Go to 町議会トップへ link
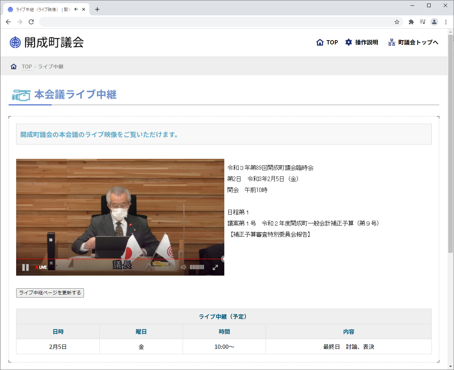This screenshot has width=454, height=370. (413, 42)
